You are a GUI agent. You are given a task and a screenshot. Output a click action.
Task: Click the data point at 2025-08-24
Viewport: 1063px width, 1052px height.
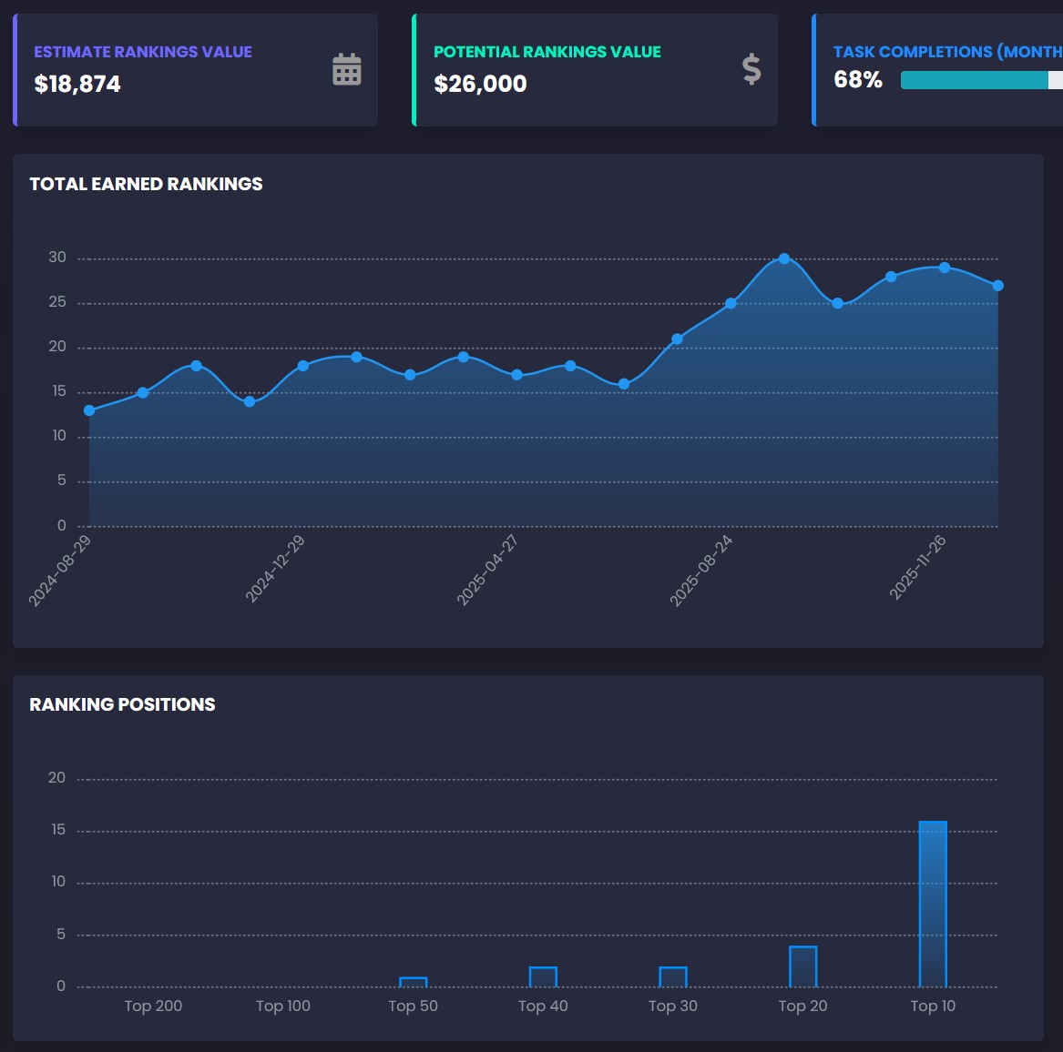[x=731, y=303]
